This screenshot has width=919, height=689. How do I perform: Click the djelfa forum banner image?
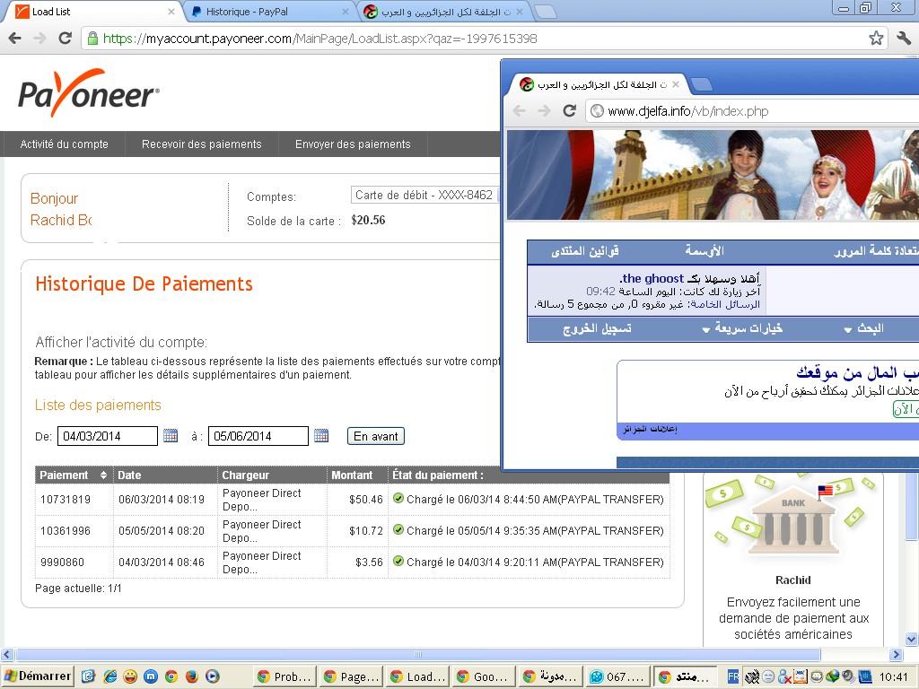(713, 175)
